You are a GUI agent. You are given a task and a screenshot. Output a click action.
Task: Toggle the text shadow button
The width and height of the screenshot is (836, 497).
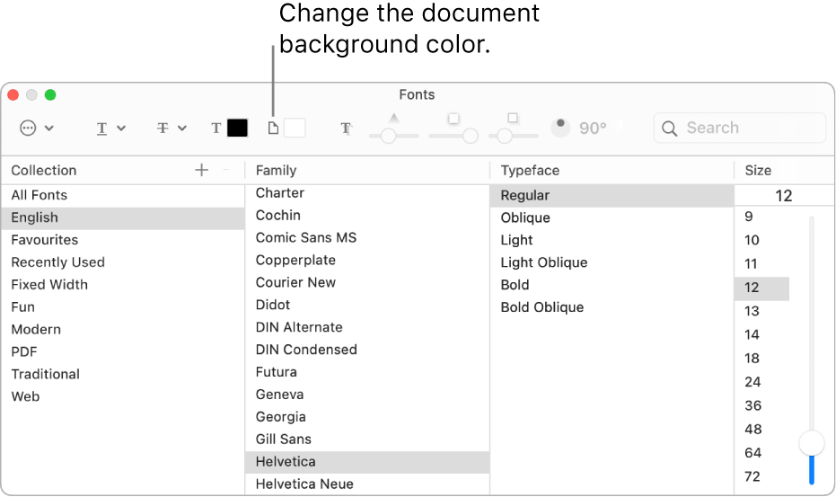(x=346, y=129)
